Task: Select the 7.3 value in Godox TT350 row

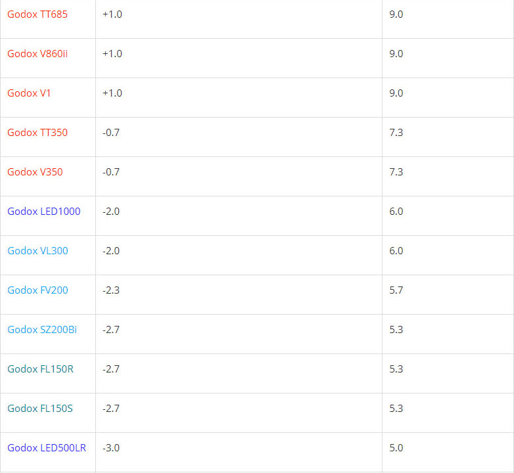Action: (396, 133)
